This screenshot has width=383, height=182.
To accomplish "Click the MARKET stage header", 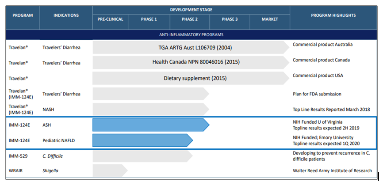I will click(x=270, y=19).
